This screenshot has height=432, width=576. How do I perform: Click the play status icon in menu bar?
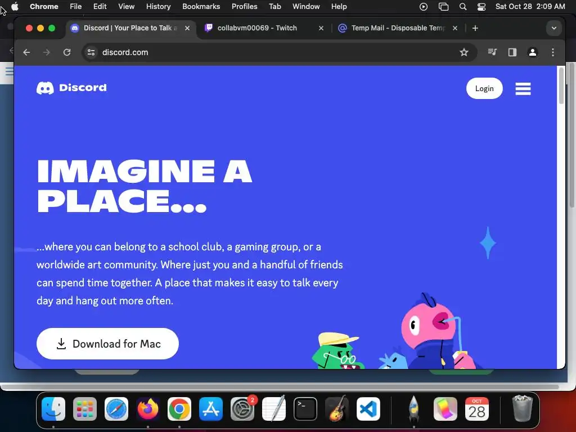(423, 7)
